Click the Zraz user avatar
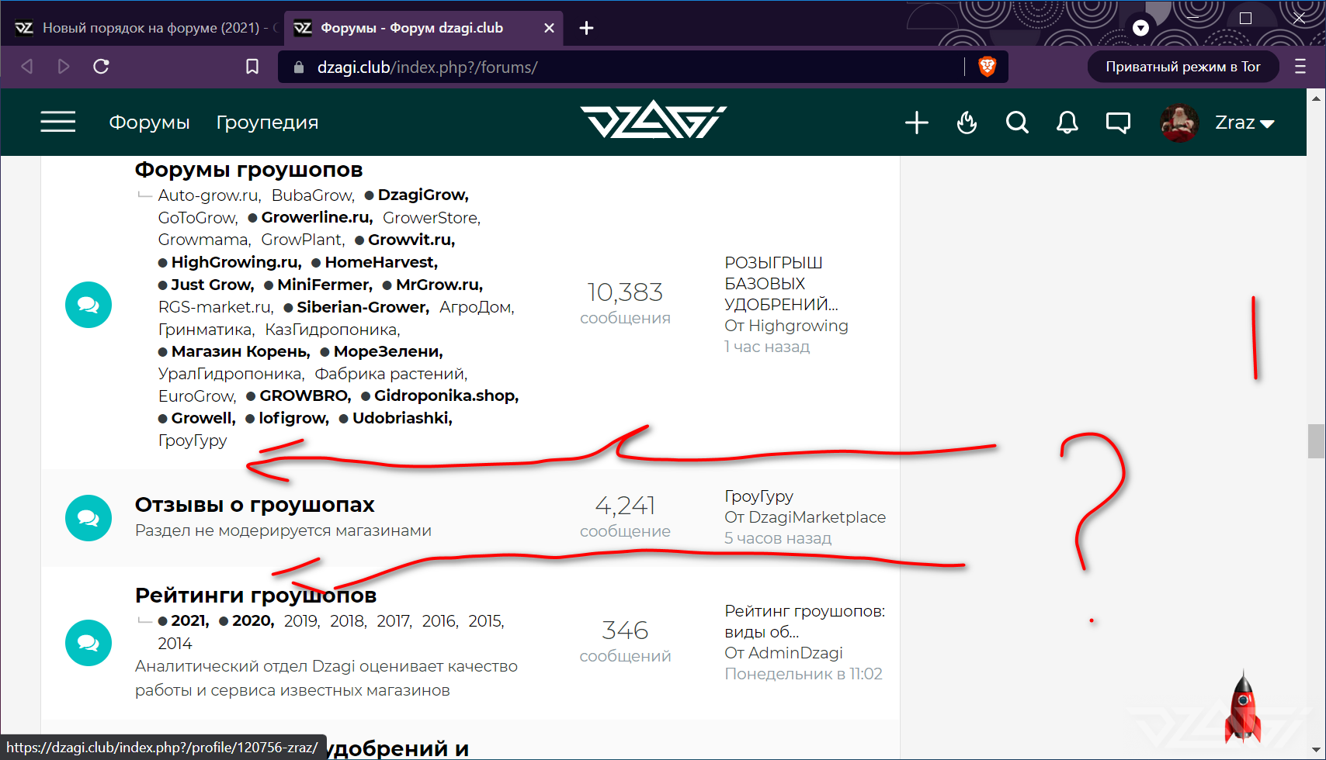The width and height of the screenshot is (1326, 760). point(1179,123)
